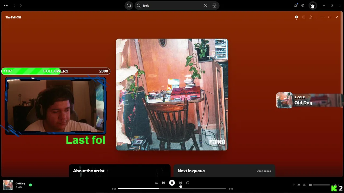Screen dimensions: 344x193
Task: Open the three-dots app menu
Action: (6, 5)
